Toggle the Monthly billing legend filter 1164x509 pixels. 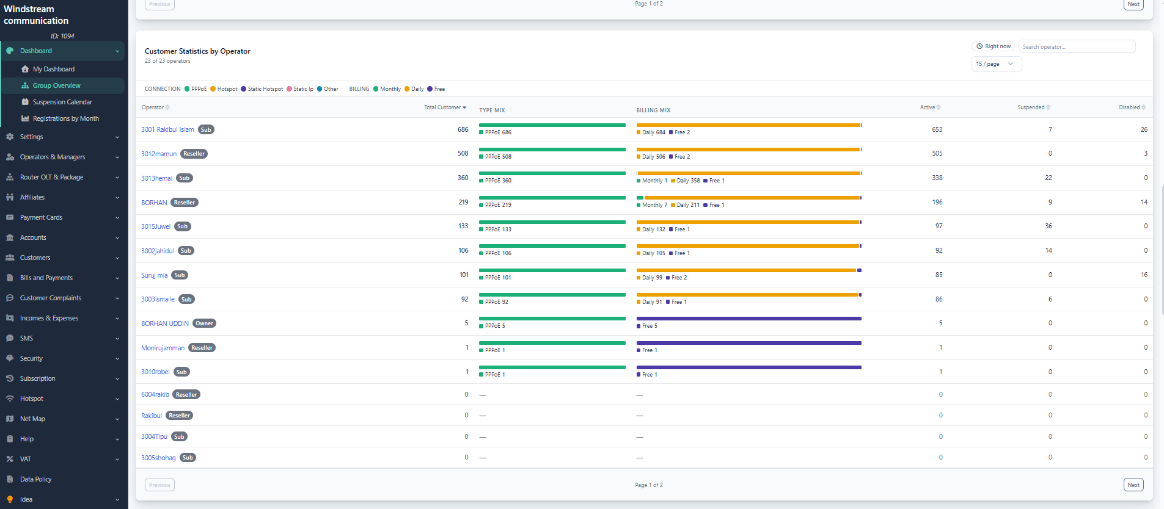pyautogui.click(x=387, y=89)
